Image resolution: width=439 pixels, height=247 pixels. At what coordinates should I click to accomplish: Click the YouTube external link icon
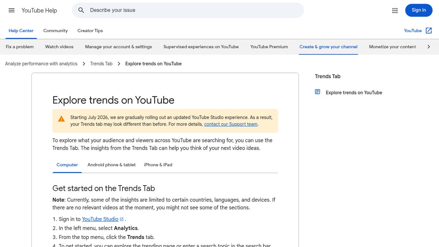429,31
